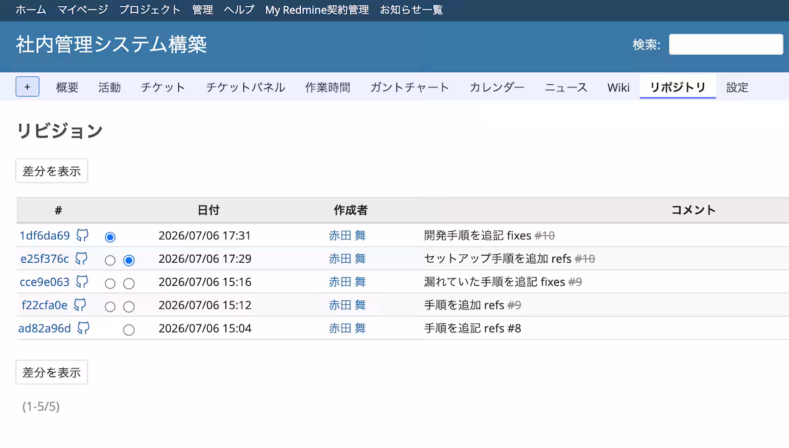789x448 pixels.
Task: Switch to Wiki tab
Action: point(619,87)
